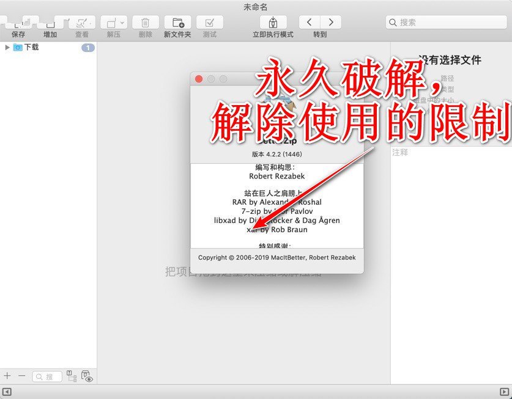The width and height of the screenshot is (512, 399).
Task: Click the sidebar filter search field
Action: coord(47,376)
